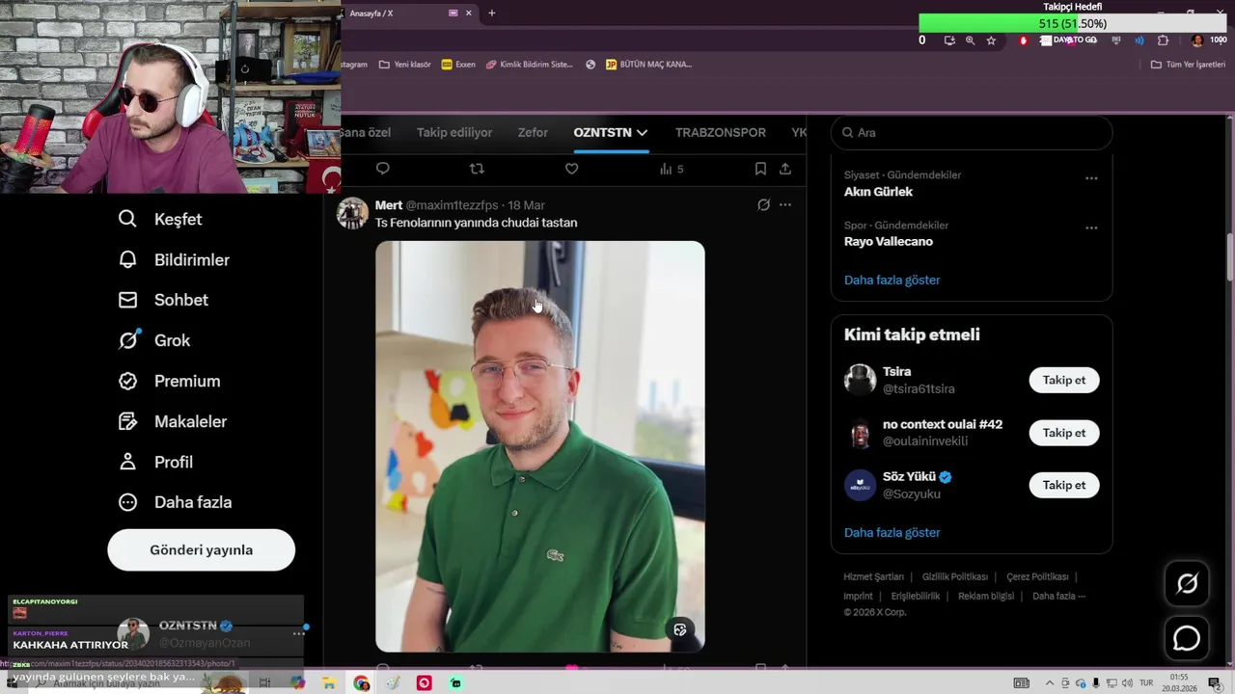The height and width of the screenshot is (694, 1235).
Task: Open File Explorer from the taskbar
Action: 329,683
